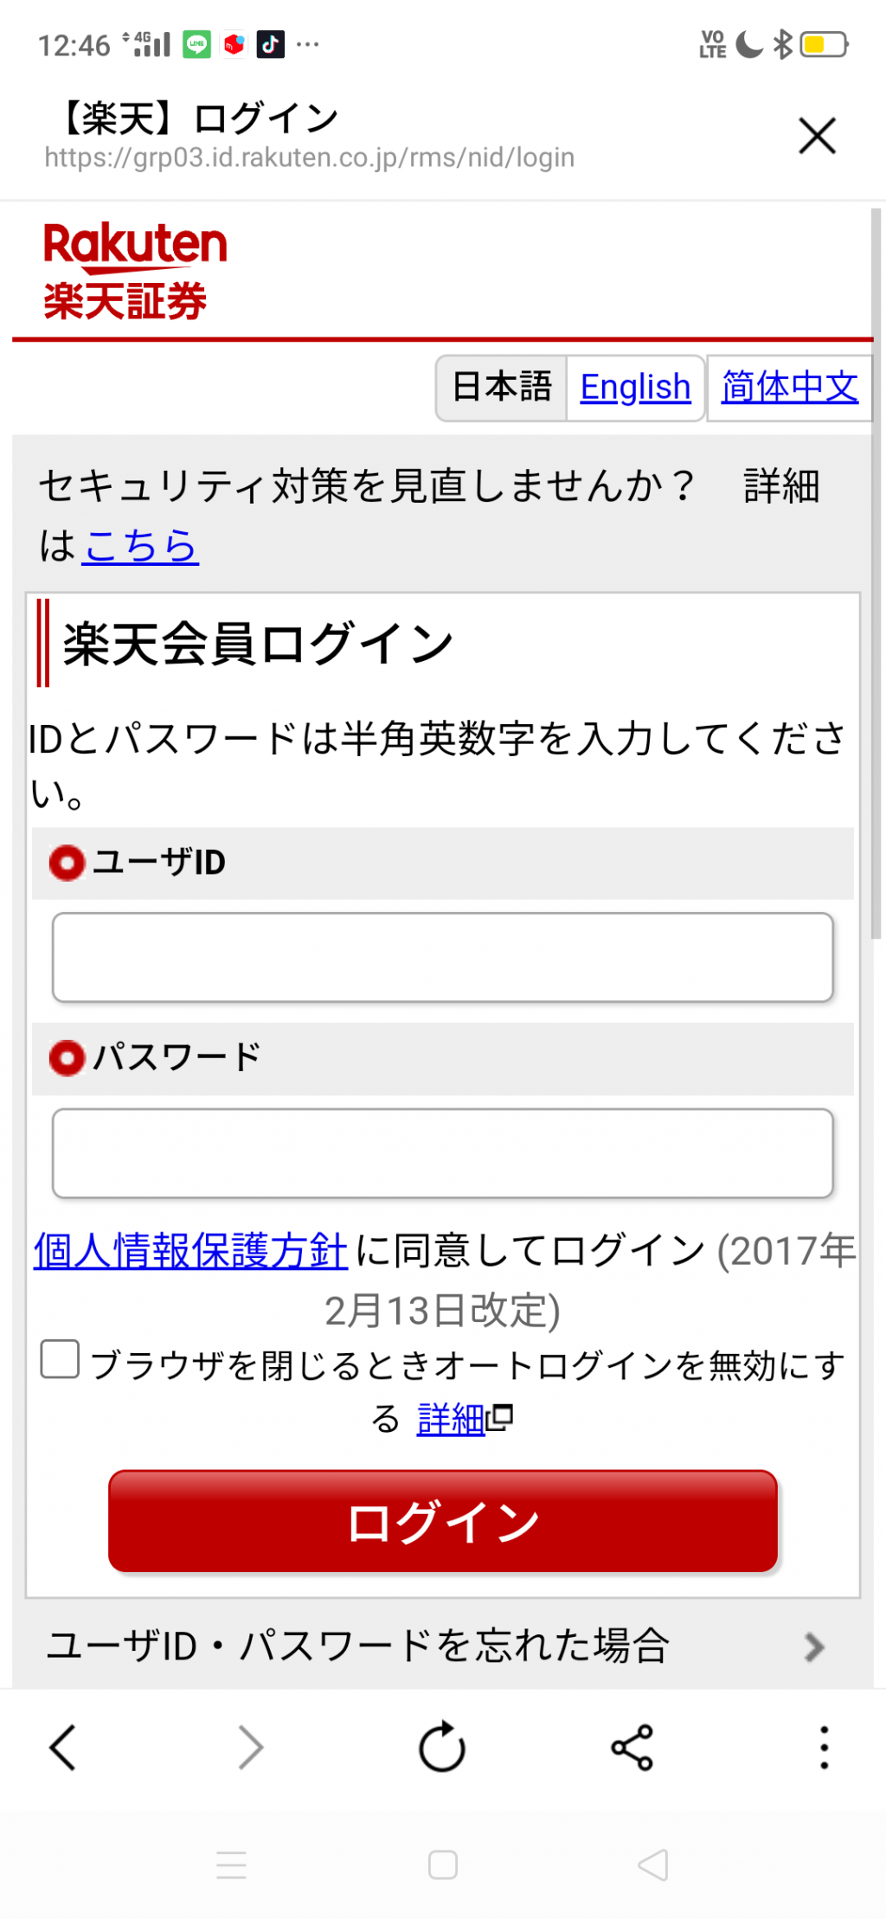Focus the ユーザID input field
886x1919 pixels.
click(443, 957)
